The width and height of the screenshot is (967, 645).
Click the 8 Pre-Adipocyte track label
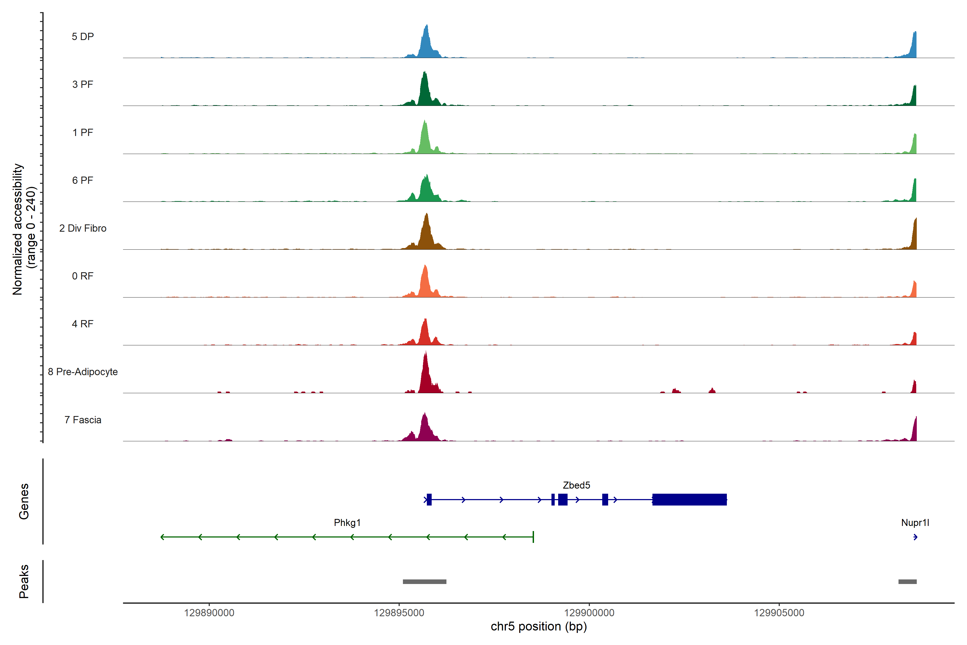[x=83, y=372]
